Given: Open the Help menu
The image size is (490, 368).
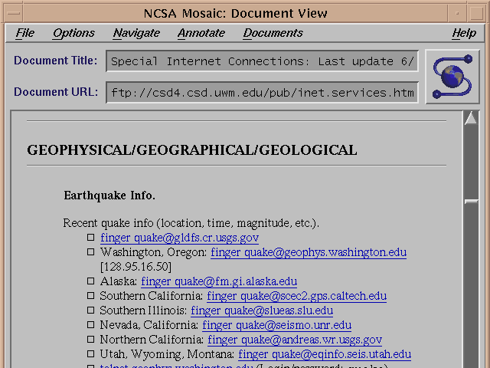Looking at the screenshot, I should coord(463,33).
